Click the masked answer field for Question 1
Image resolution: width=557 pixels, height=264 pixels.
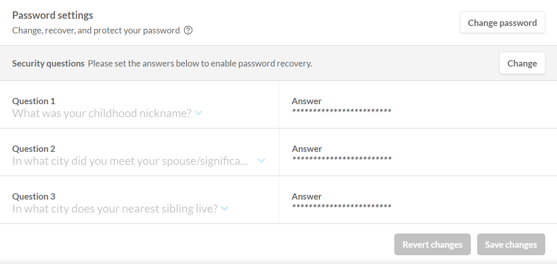[341, 111]
